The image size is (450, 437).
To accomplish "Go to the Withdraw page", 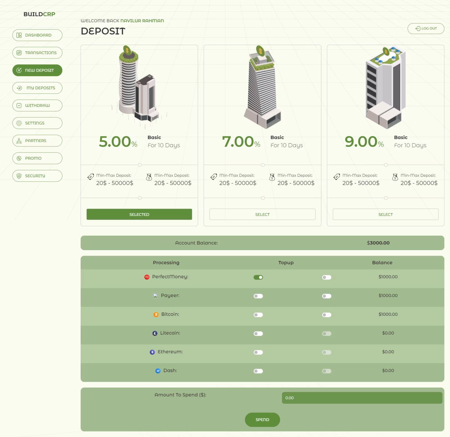I will pos(37,106).
